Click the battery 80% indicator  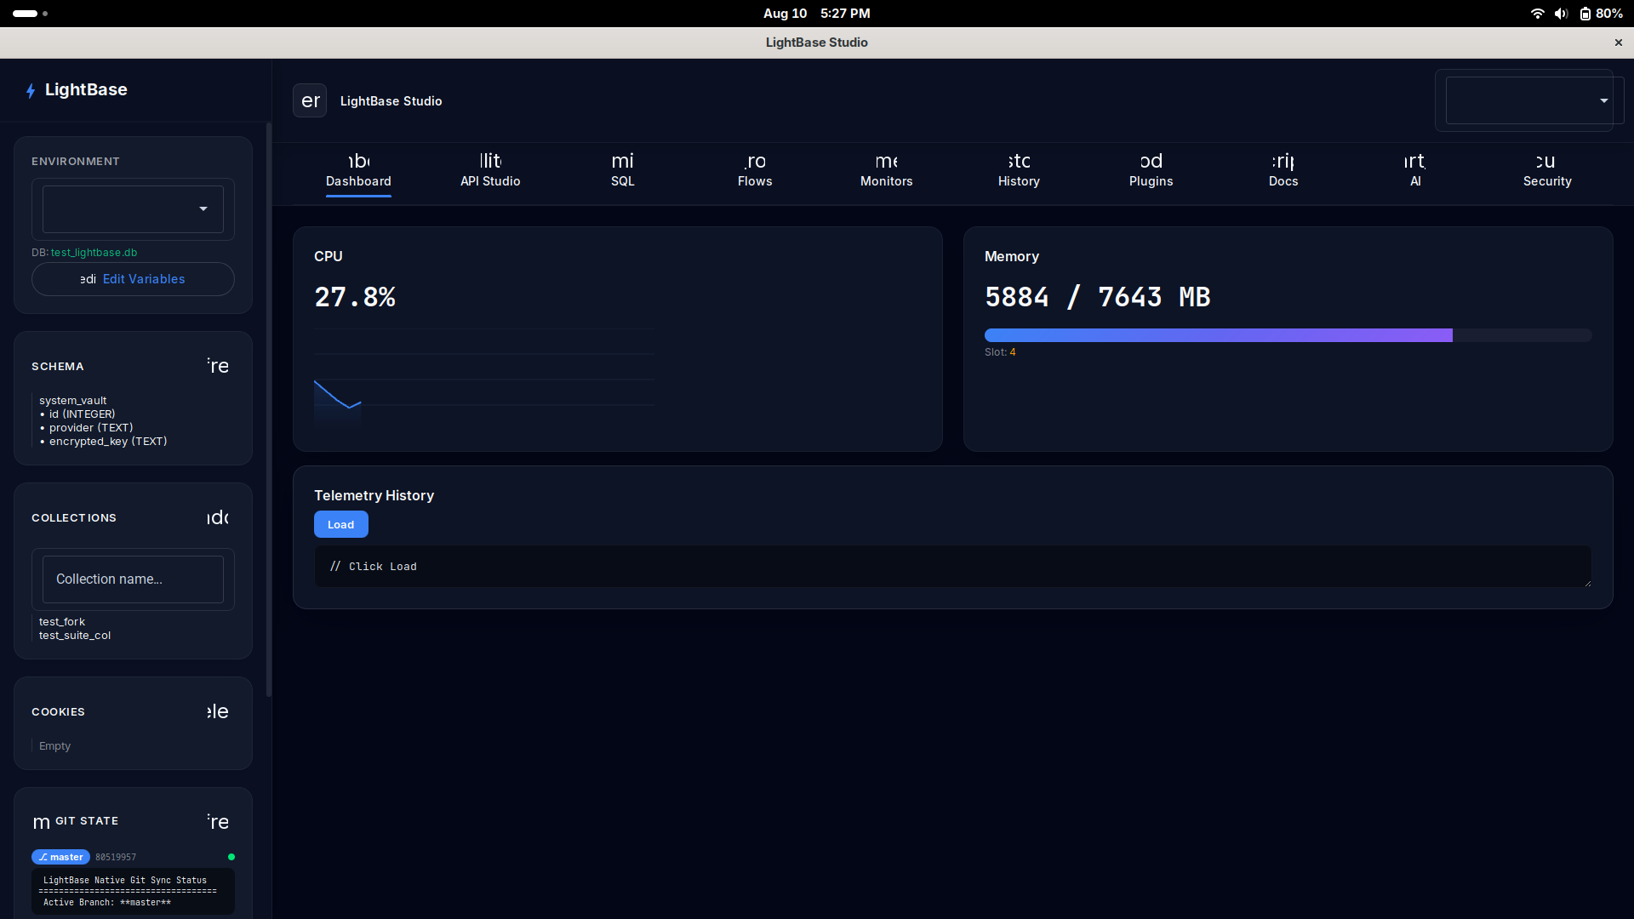coord(1601,14)
